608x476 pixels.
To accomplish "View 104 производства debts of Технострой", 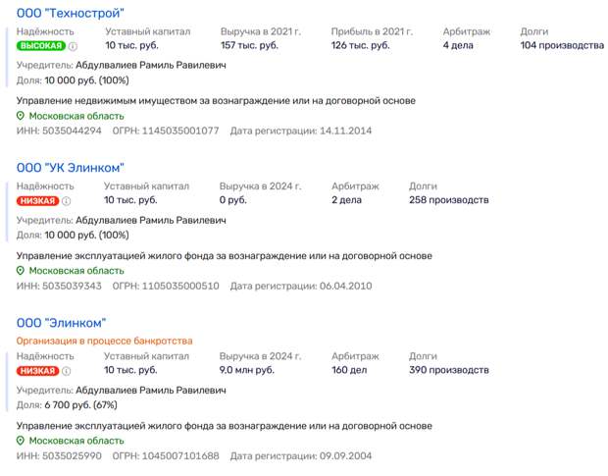I will (x=562, y=45).
